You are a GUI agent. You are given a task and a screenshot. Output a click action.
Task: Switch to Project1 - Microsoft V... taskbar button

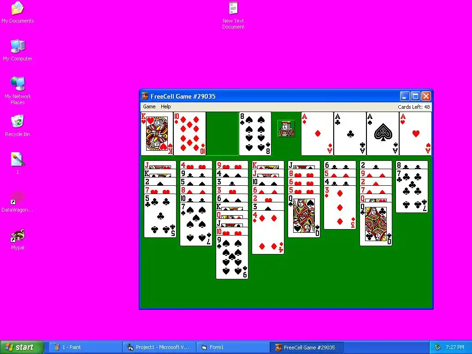[x=159, y=348]
